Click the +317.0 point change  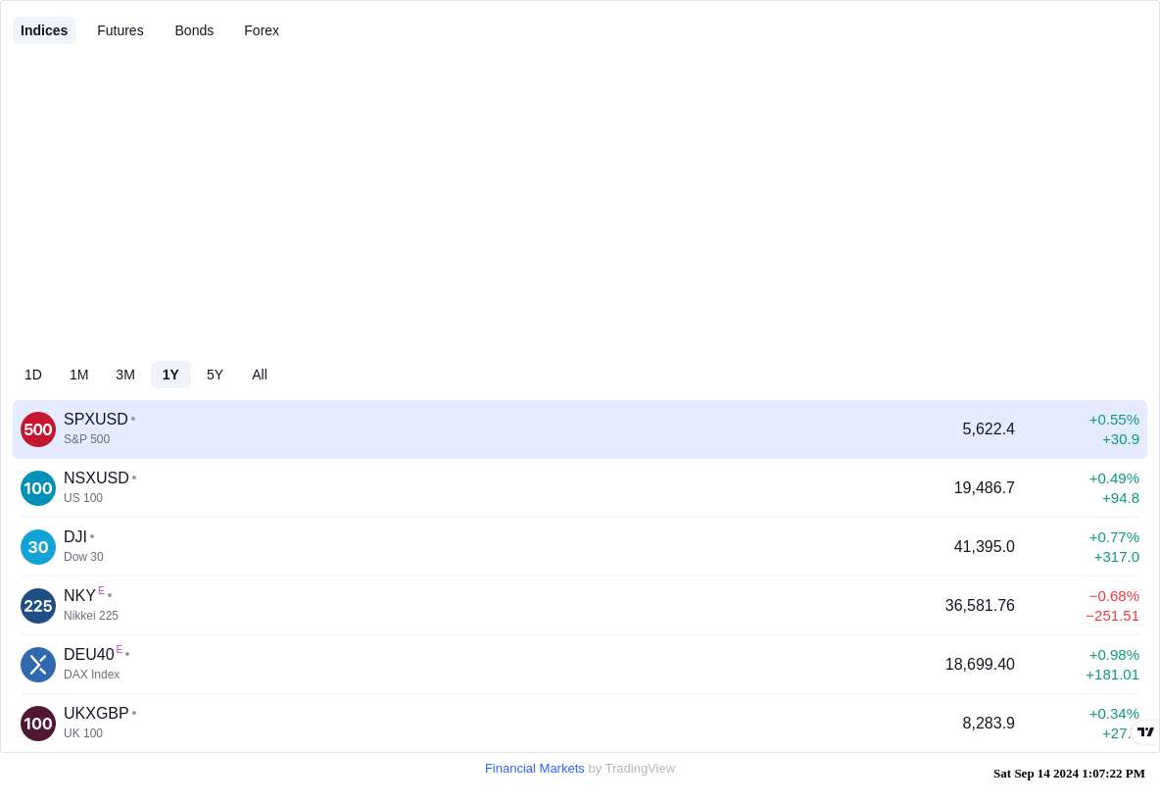1116,558
